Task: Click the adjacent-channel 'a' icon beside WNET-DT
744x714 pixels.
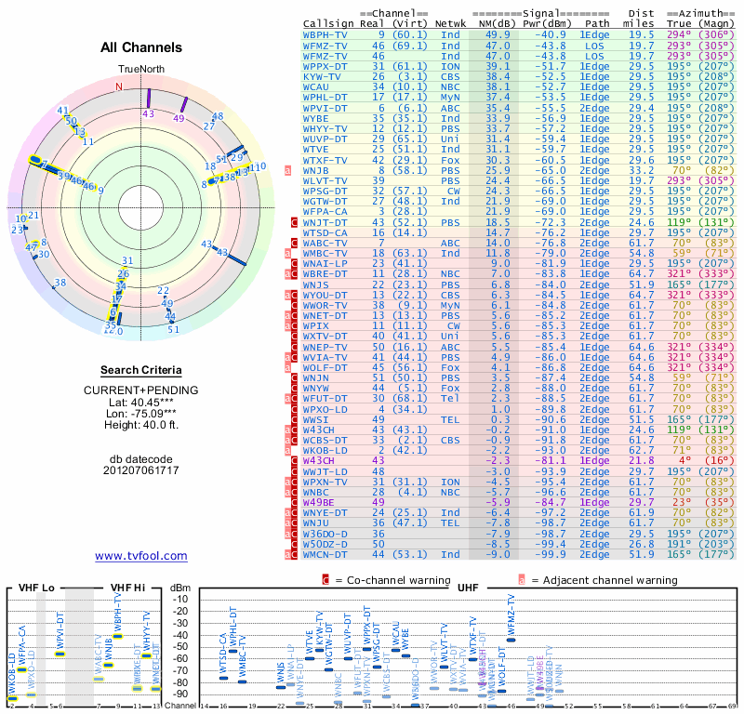Action: 287,316
